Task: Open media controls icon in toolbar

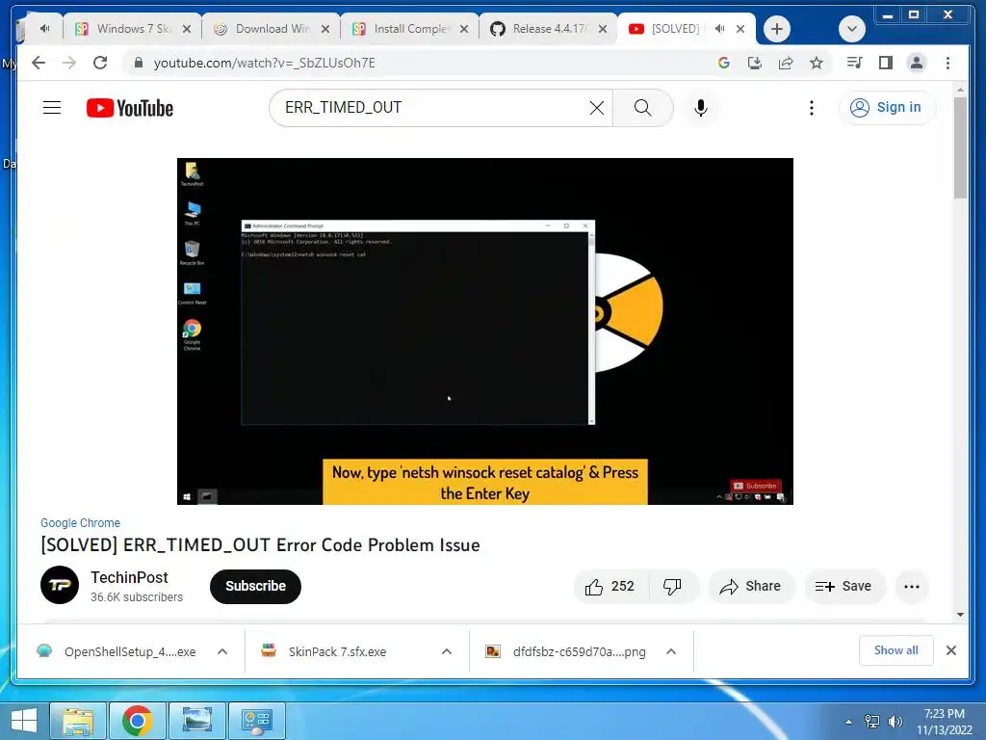Action: click(854, 63)
